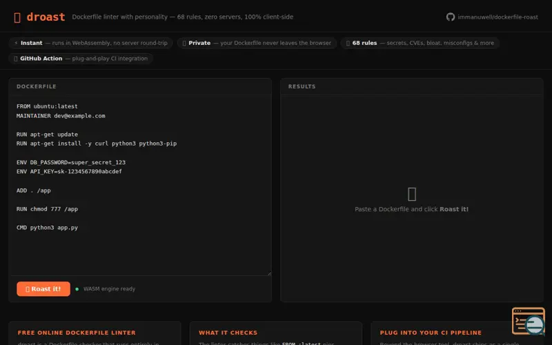Click the Roast it! button
This screenshot has width=552, height=345.
(x=43, y=289)
